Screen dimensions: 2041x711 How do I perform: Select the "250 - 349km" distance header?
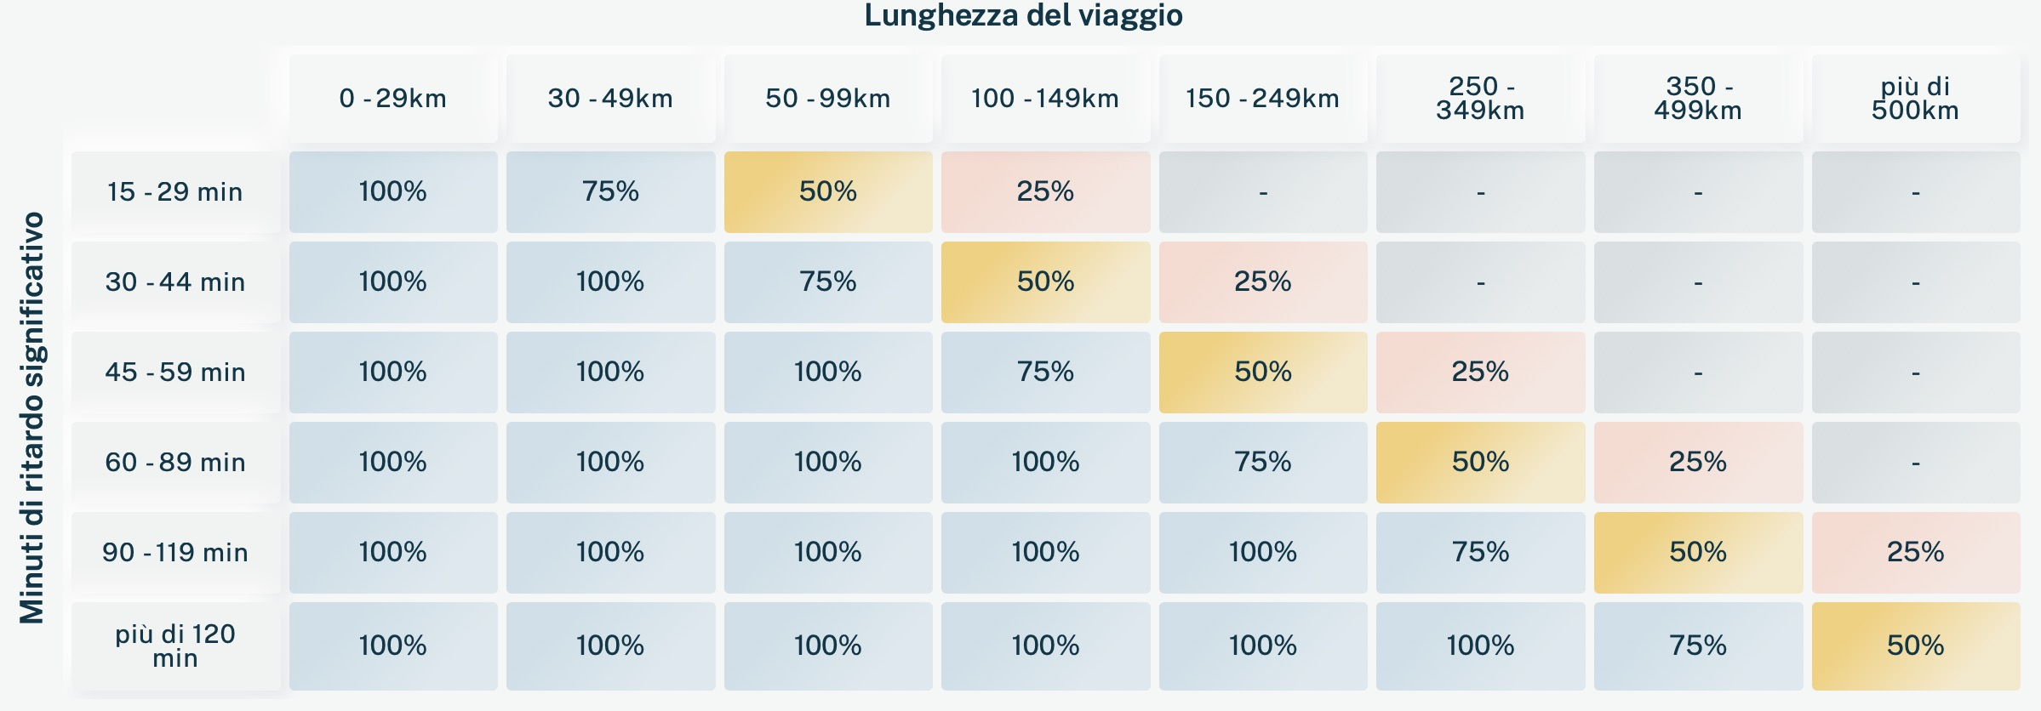pyautogui.click(x=1480, y=99)
